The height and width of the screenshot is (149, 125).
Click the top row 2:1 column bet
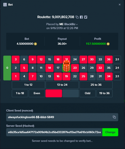[117, 60]
